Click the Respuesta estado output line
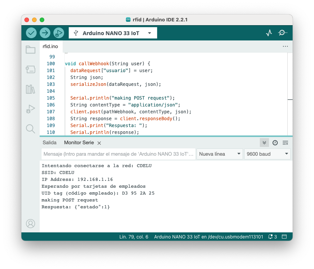The image size is (314, 269). tap(76, 207)
